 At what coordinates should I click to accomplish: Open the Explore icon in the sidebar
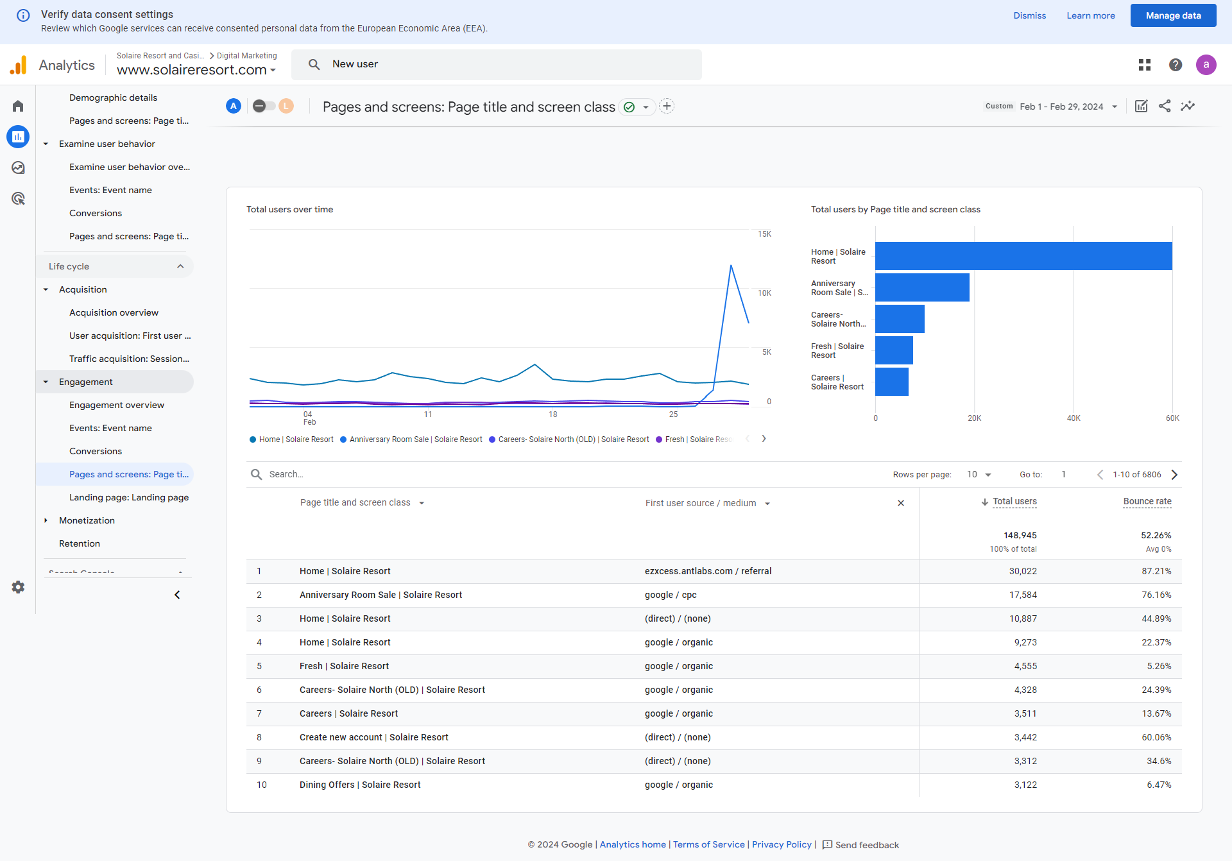[x=18, y=167]
